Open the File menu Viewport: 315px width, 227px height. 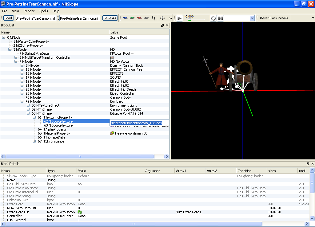5,11
